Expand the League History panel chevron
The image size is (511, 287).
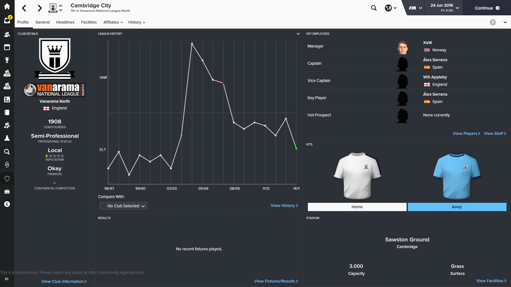(298, 34)
